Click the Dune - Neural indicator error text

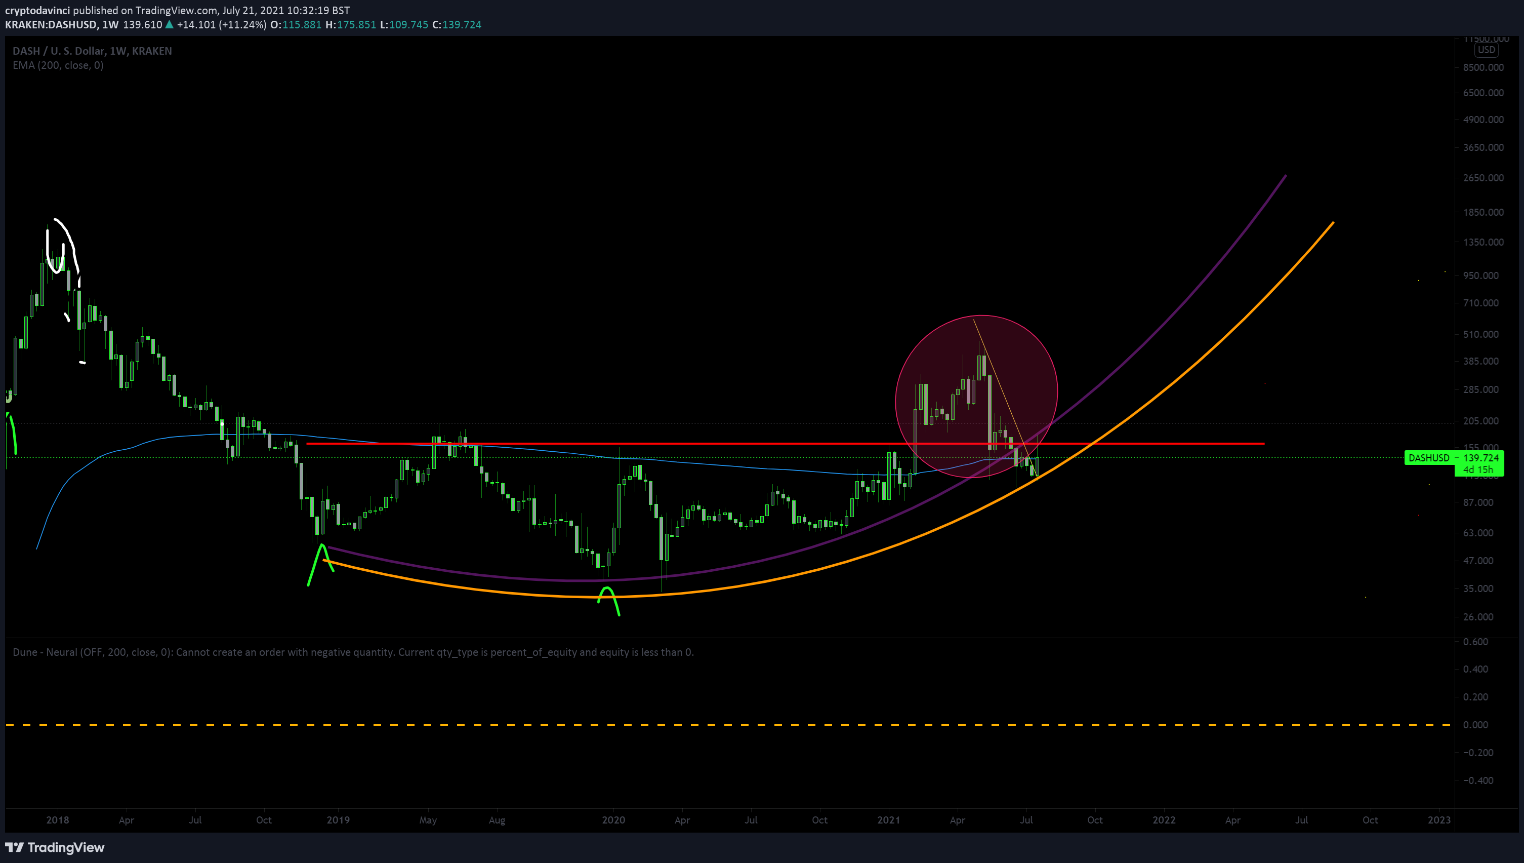353,652
